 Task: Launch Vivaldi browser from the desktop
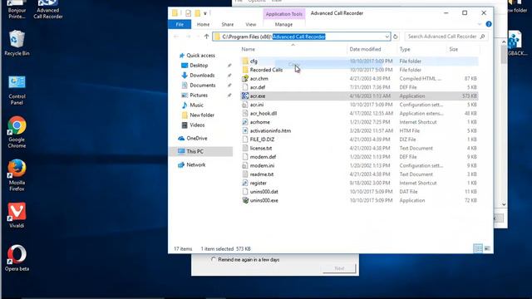[17, 215]
